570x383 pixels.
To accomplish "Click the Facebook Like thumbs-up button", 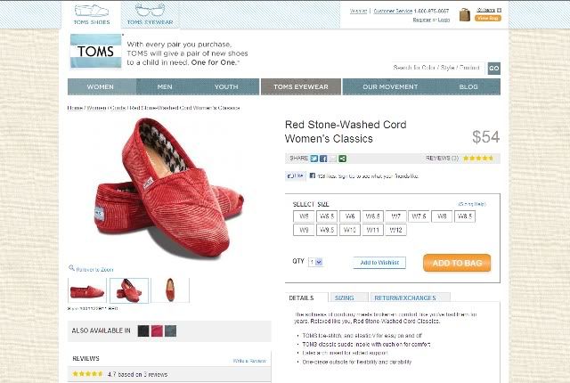I will click(296, 175).
